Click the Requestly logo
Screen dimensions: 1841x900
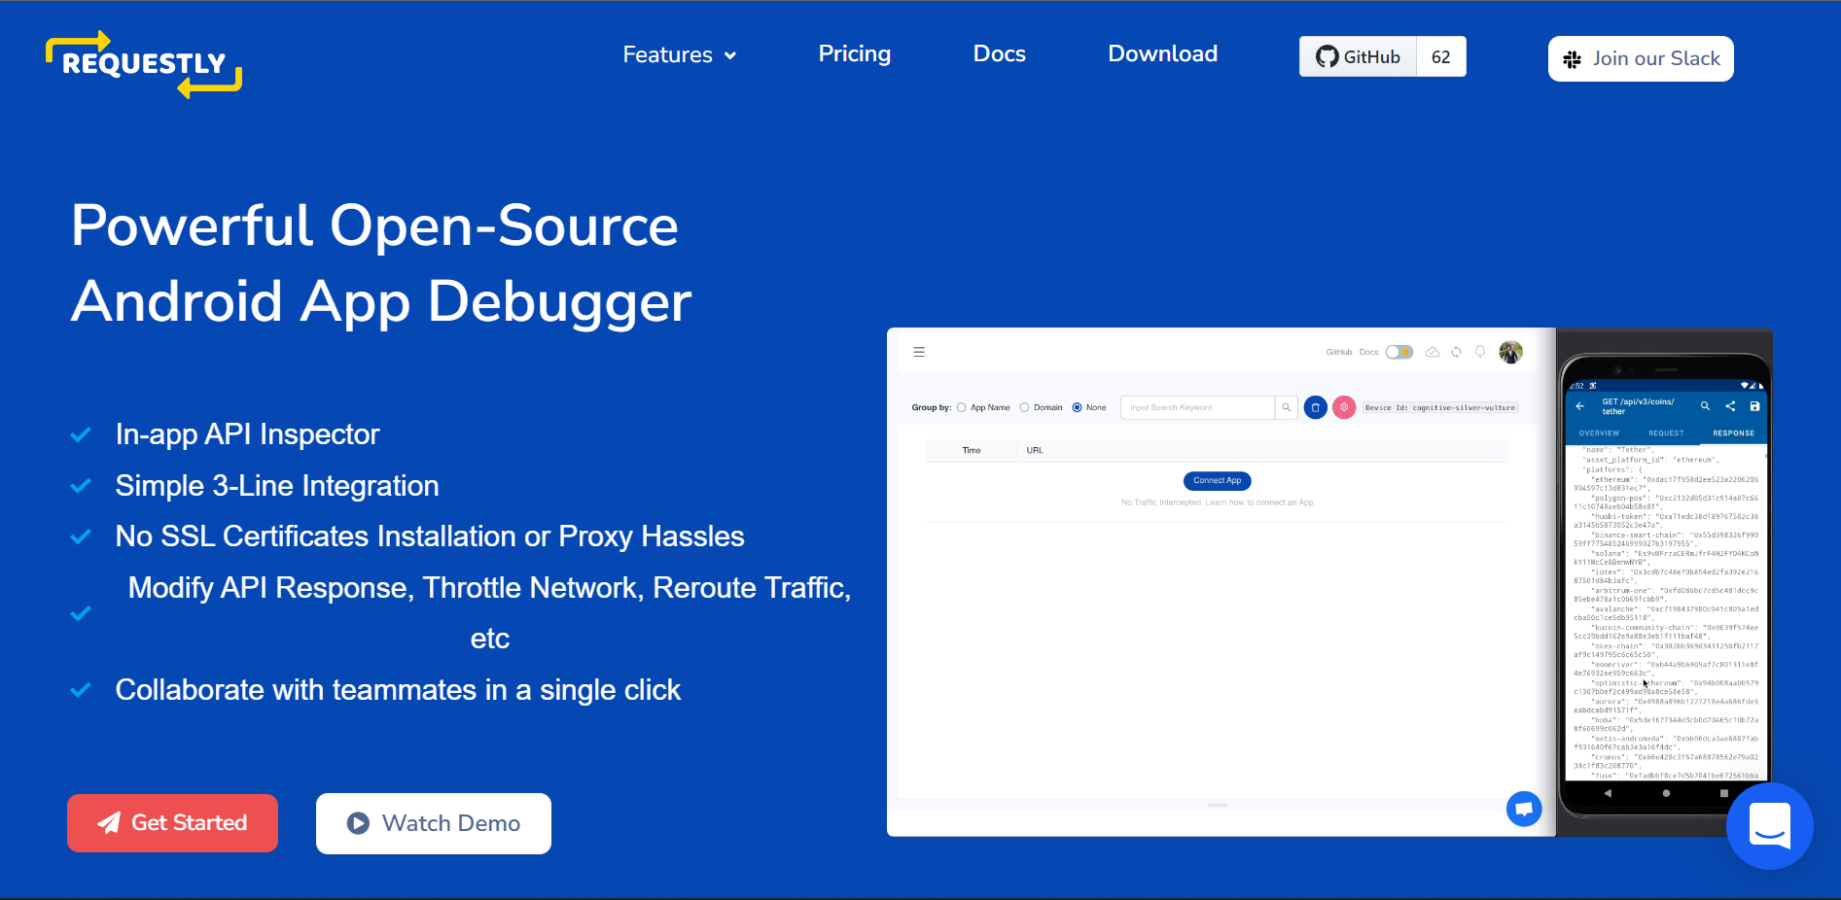click(144, 64)
